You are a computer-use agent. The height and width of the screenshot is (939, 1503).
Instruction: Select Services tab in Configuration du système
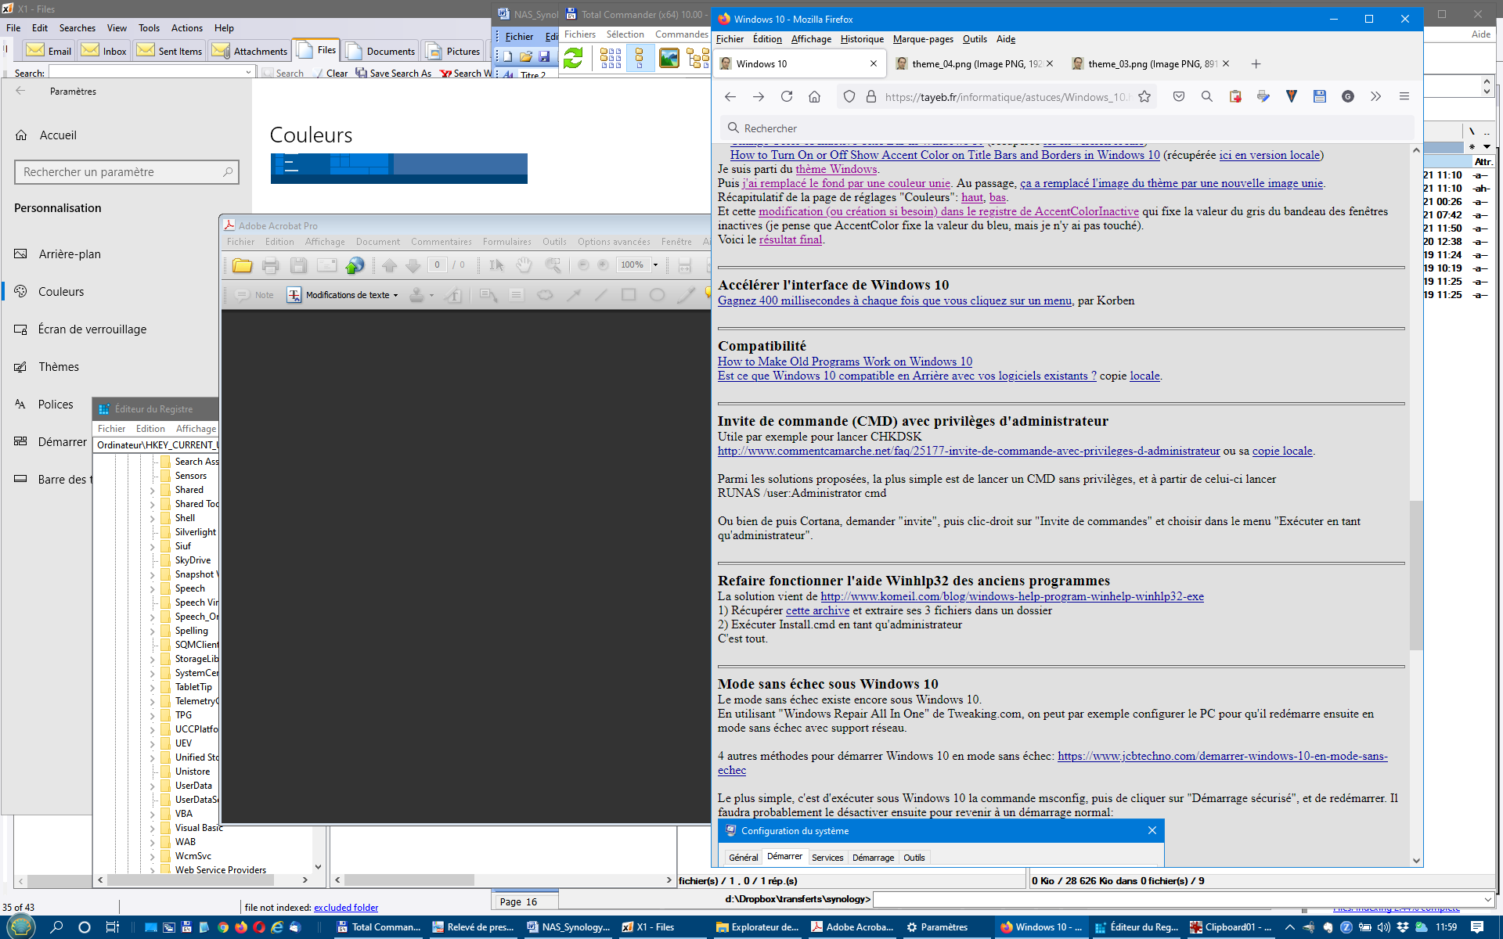[x=827, y=858]
